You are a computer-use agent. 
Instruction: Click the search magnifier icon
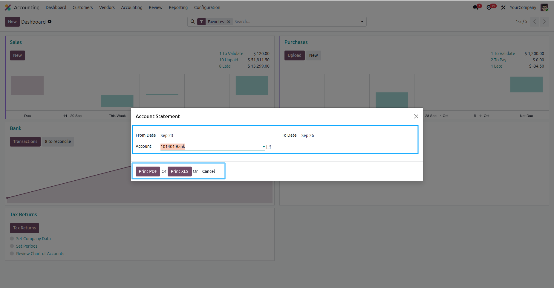point(193,22)
